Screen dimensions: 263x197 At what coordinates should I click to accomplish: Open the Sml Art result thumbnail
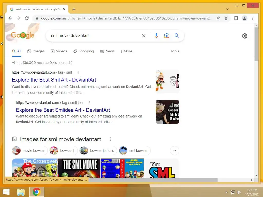(167, 81)
